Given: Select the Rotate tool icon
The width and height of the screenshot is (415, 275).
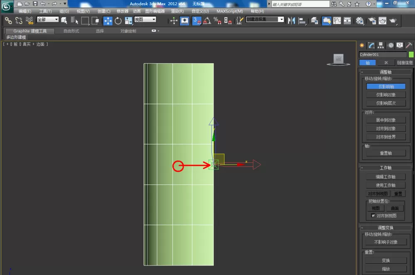Looking at the screenshot, I should tap(118, 21).
